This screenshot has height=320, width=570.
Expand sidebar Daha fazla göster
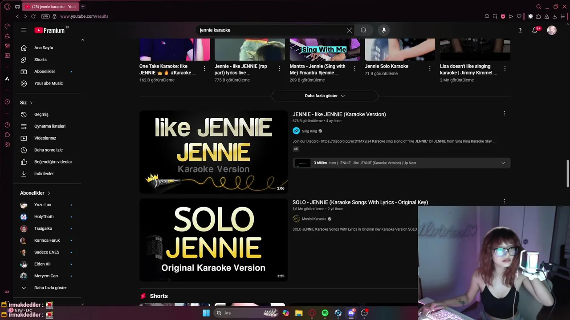tap(50, 288)
